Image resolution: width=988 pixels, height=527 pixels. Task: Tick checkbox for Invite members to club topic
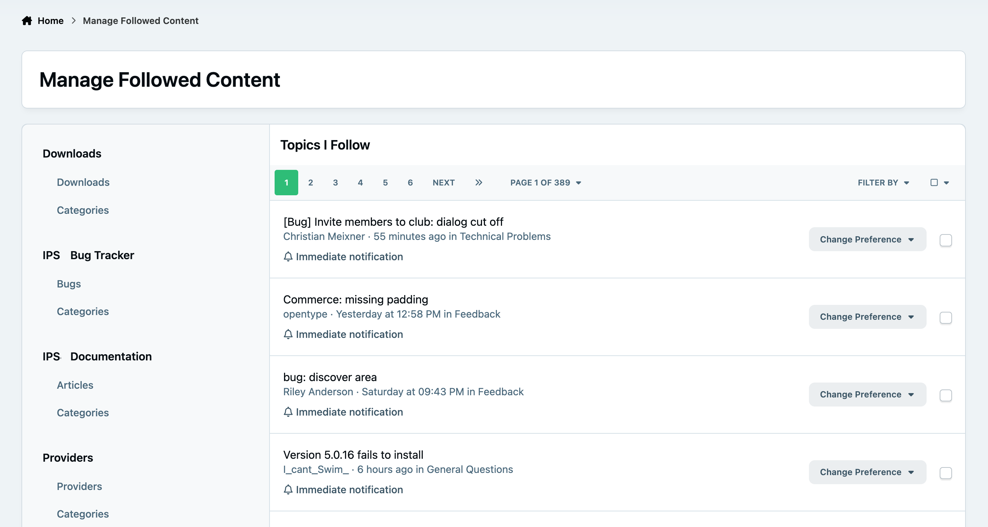pyautogui.click(x=946, y=240)
